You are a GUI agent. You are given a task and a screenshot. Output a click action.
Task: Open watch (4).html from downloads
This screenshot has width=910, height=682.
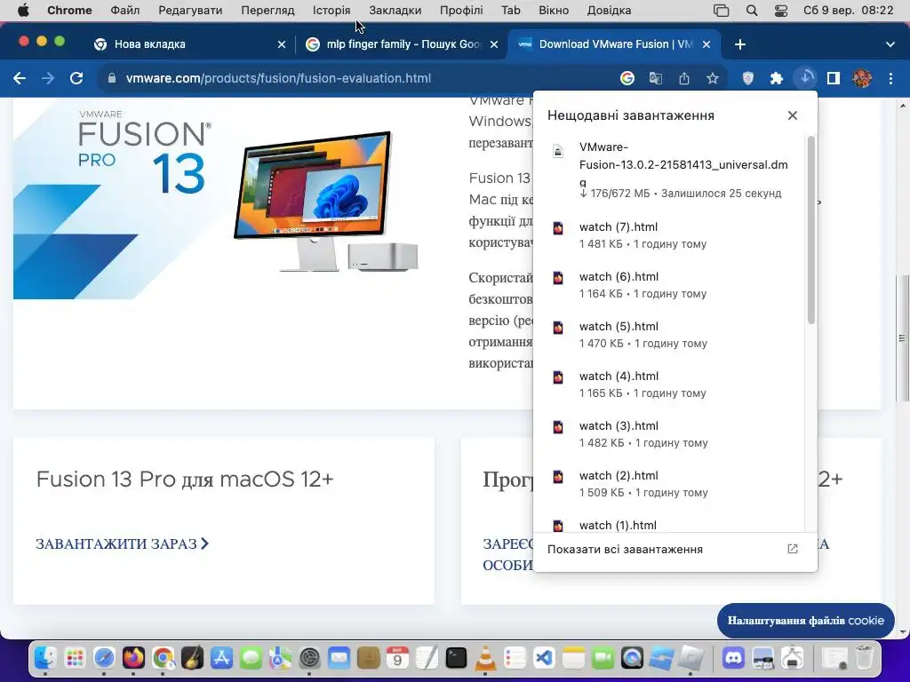click(x=668, y=384)
